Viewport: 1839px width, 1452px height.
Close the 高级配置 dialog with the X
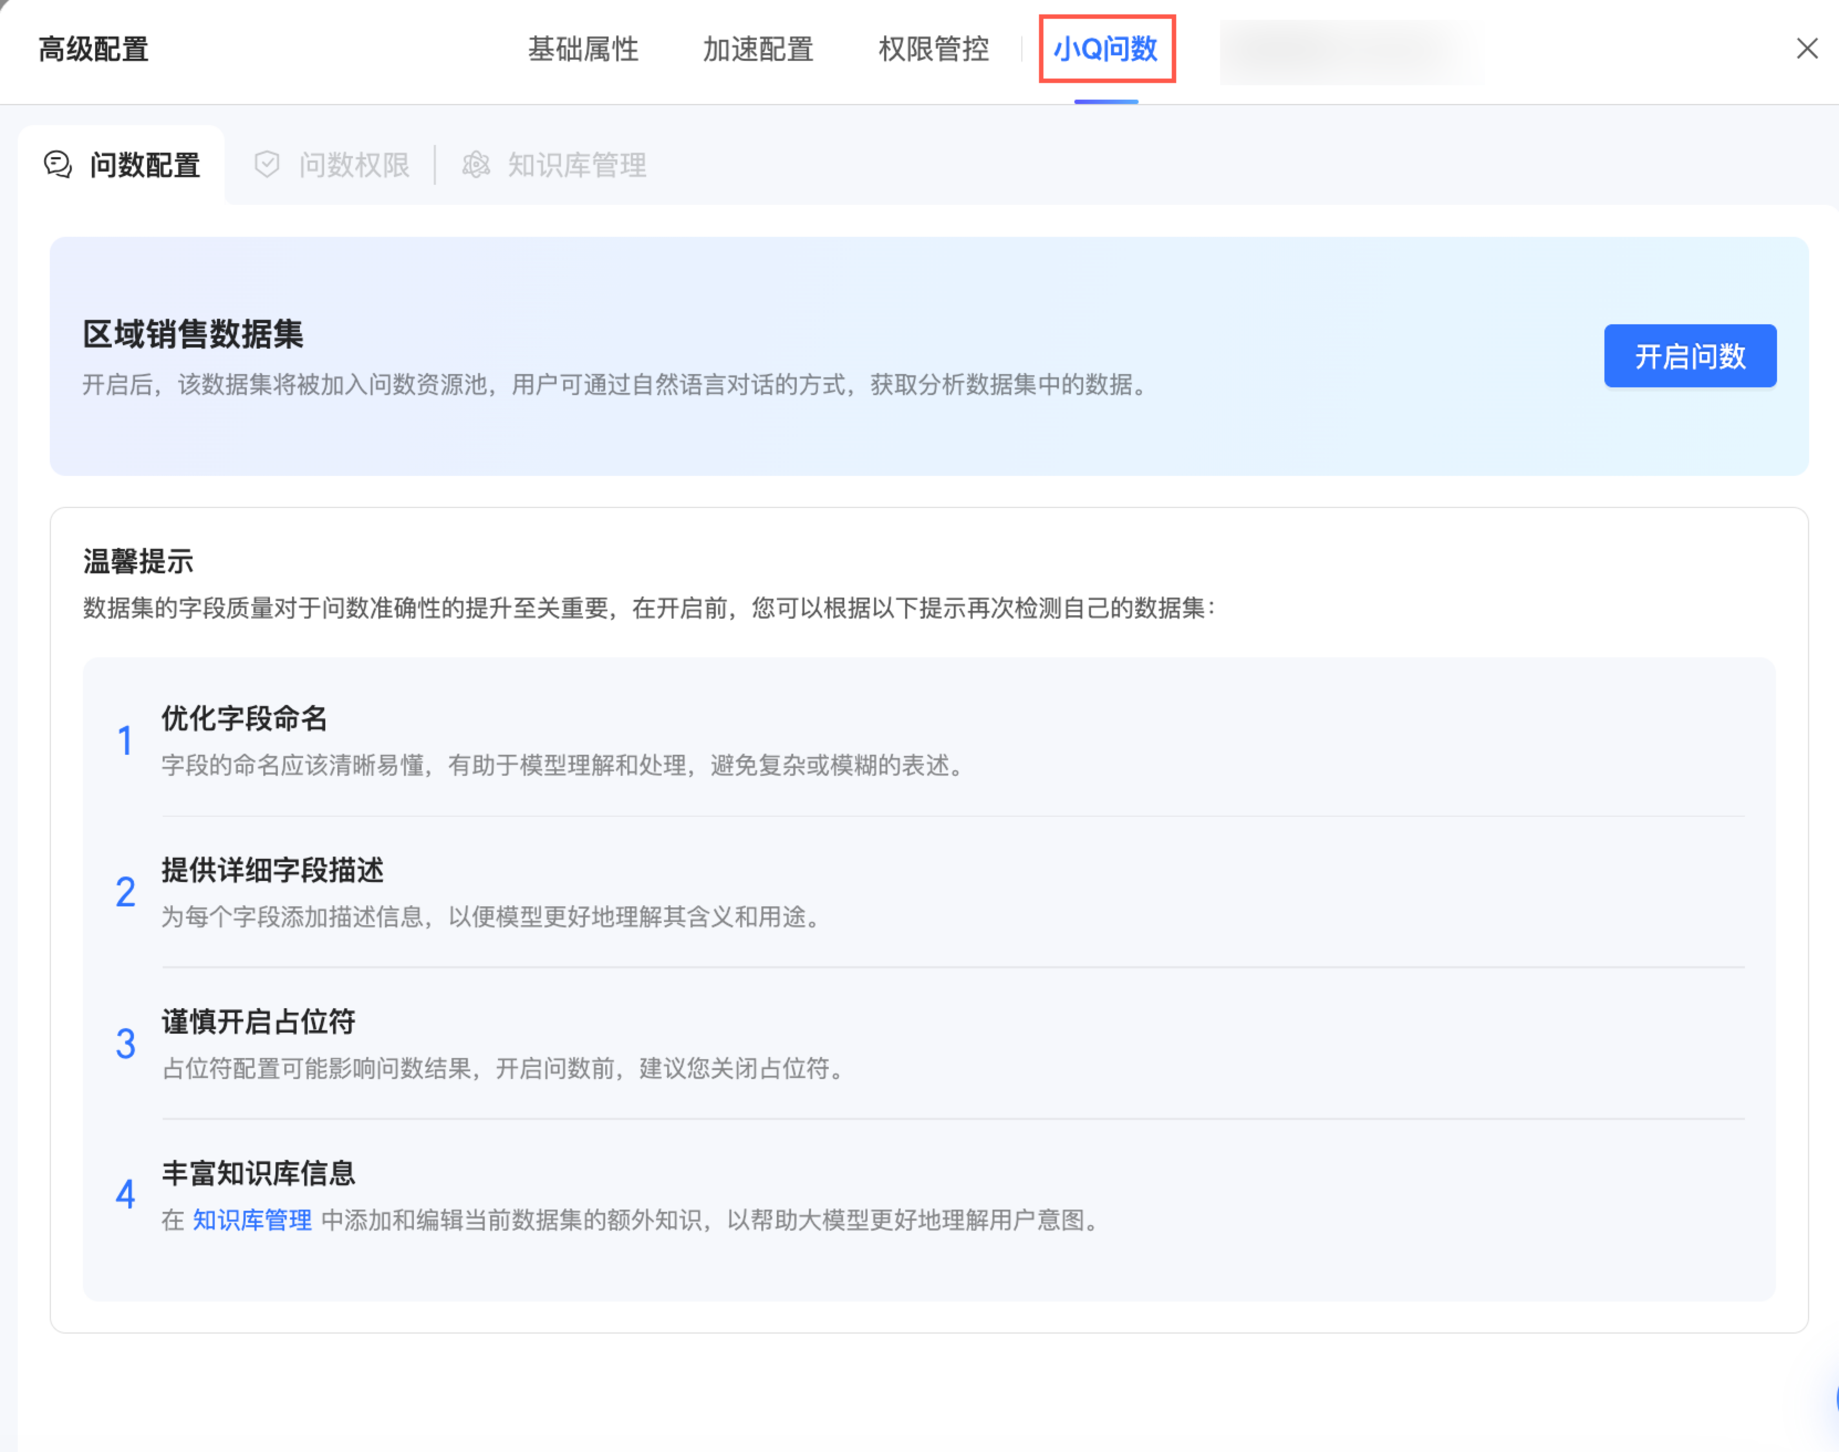1807,49
